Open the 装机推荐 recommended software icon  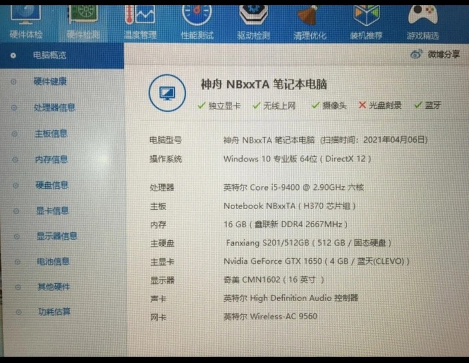pos(366,23)
